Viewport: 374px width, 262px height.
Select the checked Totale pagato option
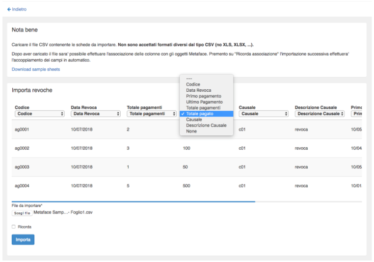click(x=203, y=114)
